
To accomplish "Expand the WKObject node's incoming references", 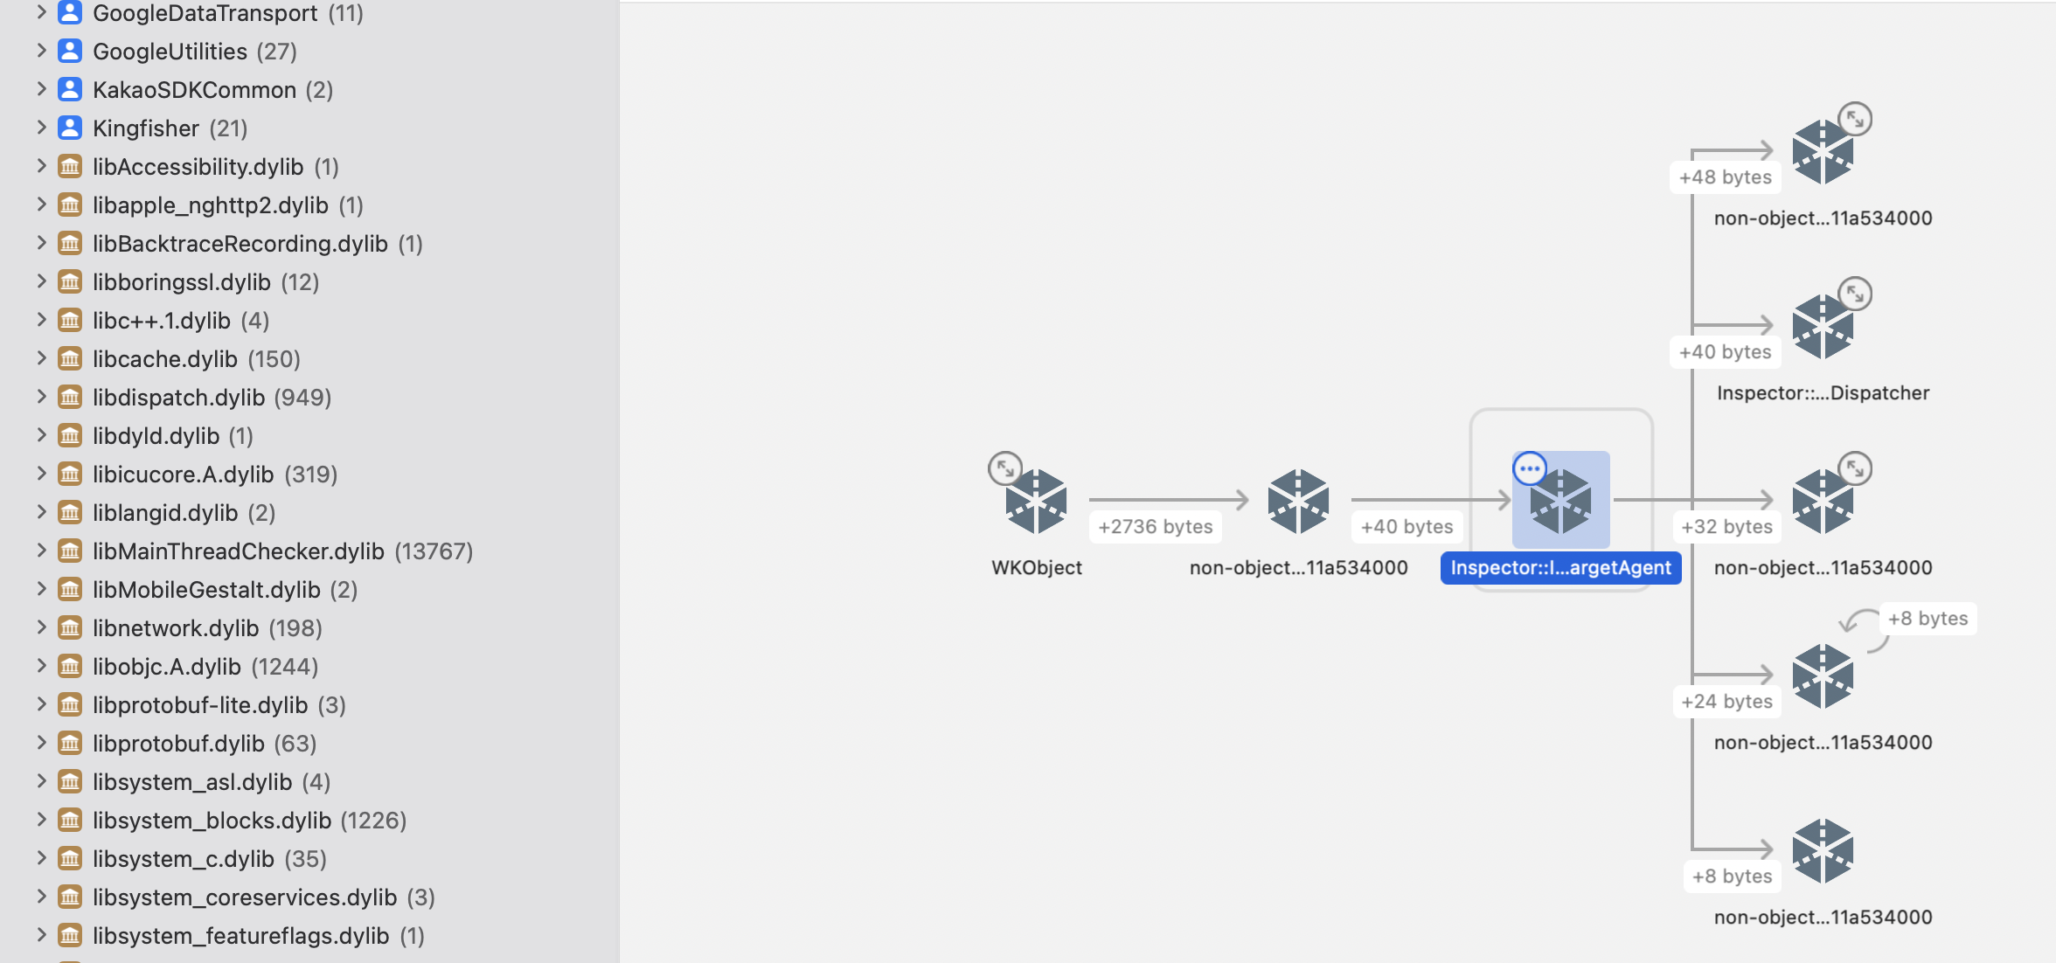I will pos(1004,468).
